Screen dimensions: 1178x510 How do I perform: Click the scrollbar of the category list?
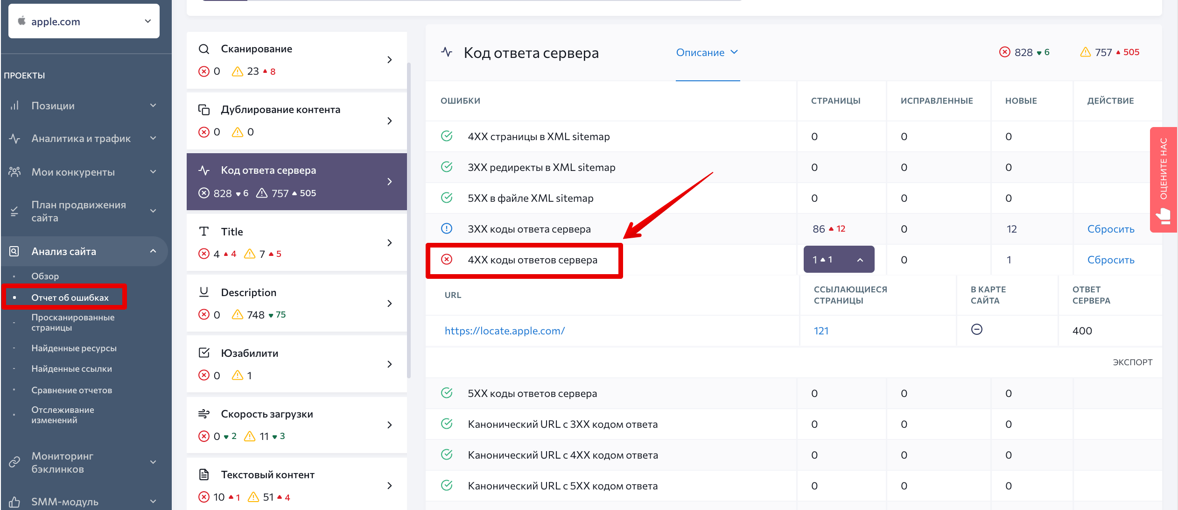[409, 220]
